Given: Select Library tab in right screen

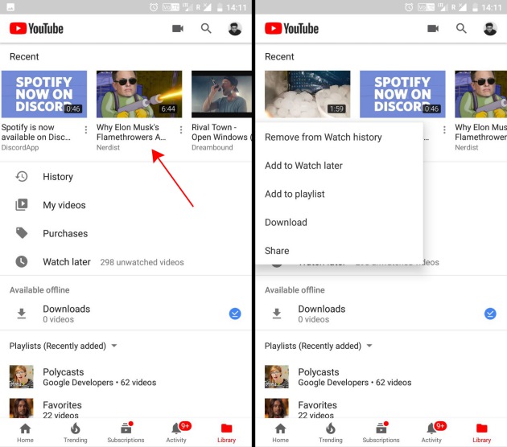Looking at the screenshot, I should click(482, 433).
